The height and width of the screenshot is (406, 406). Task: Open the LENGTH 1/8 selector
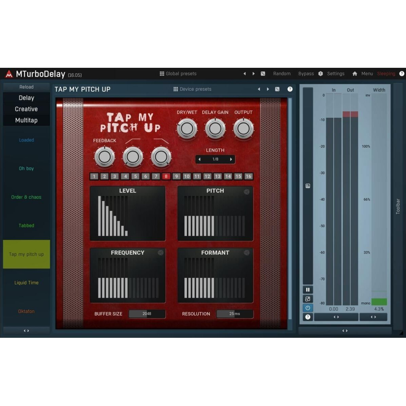pyautogui.click(x=215, y=159)
